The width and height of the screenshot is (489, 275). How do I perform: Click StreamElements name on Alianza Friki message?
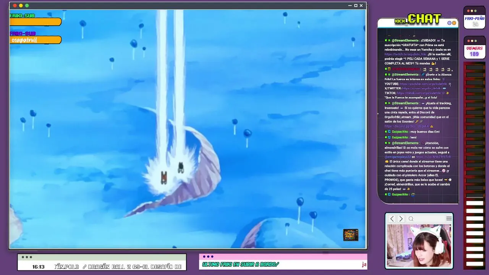[405, 74]
